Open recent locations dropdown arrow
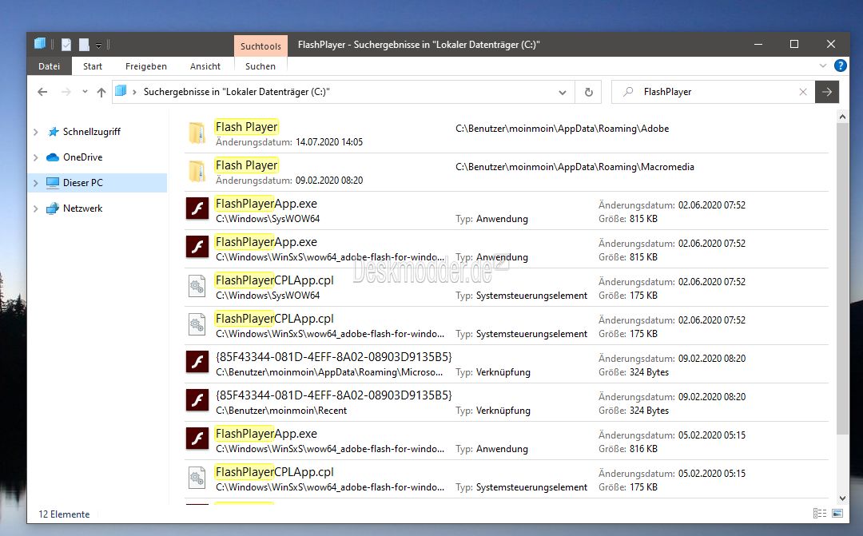This screenshot has width=863, height=536. coord(85,92)
